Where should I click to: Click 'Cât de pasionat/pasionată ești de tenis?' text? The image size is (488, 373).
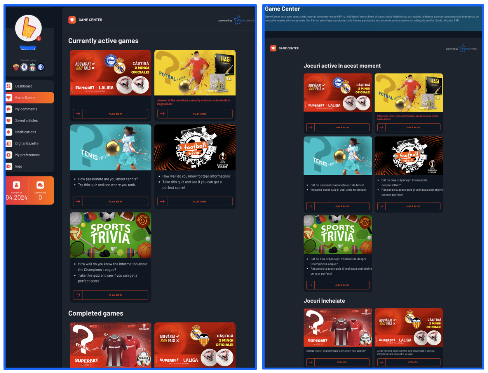[x=337, y=185]
